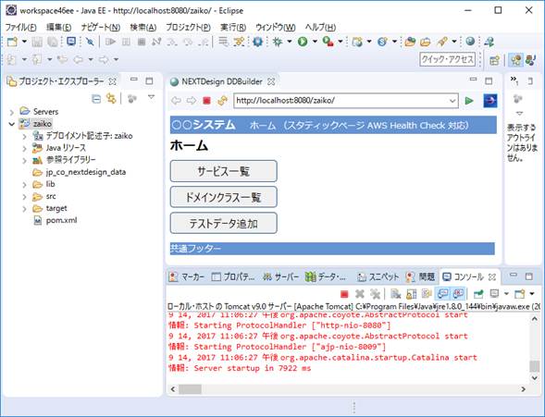Image resolution: width=545 pixels, height=417 pixels.
Task: Click Collapse All in Project Explorer
Action: [96, 99]
